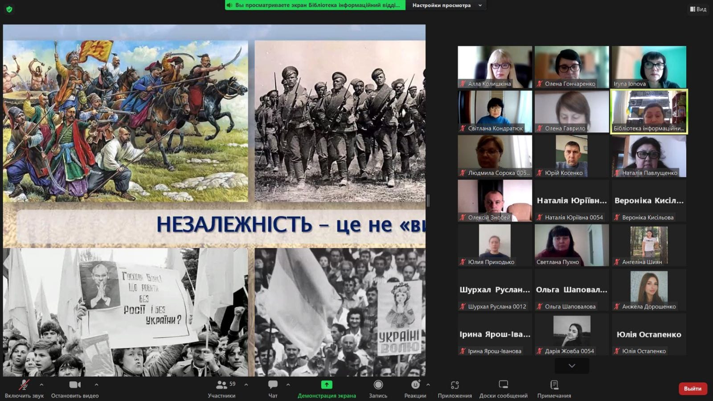Open the Доски сообщений whiteboards
Viewport: 713px width, 401px height.
[503, 389]
